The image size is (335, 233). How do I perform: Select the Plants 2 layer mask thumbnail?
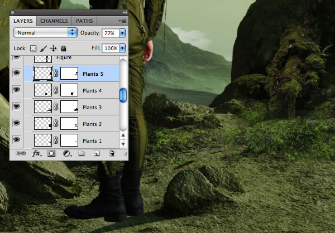[69, 123]
